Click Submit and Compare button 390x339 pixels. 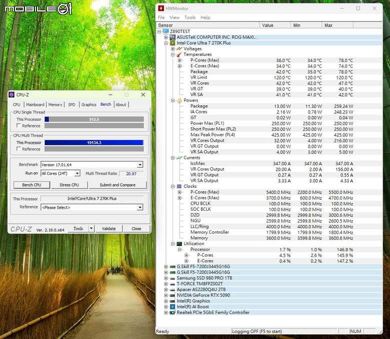coord(117,185)
